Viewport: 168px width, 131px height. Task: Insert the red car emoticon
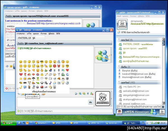[42, 87]
